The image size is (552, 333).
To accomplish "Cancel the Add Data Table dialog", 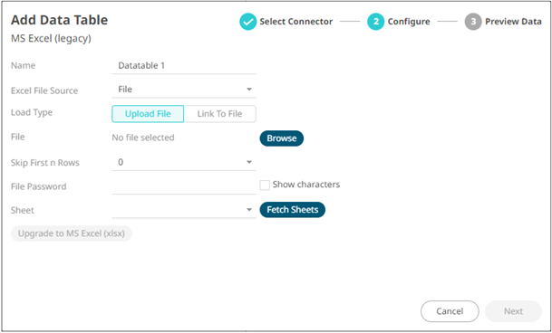I will click(450, 311).
